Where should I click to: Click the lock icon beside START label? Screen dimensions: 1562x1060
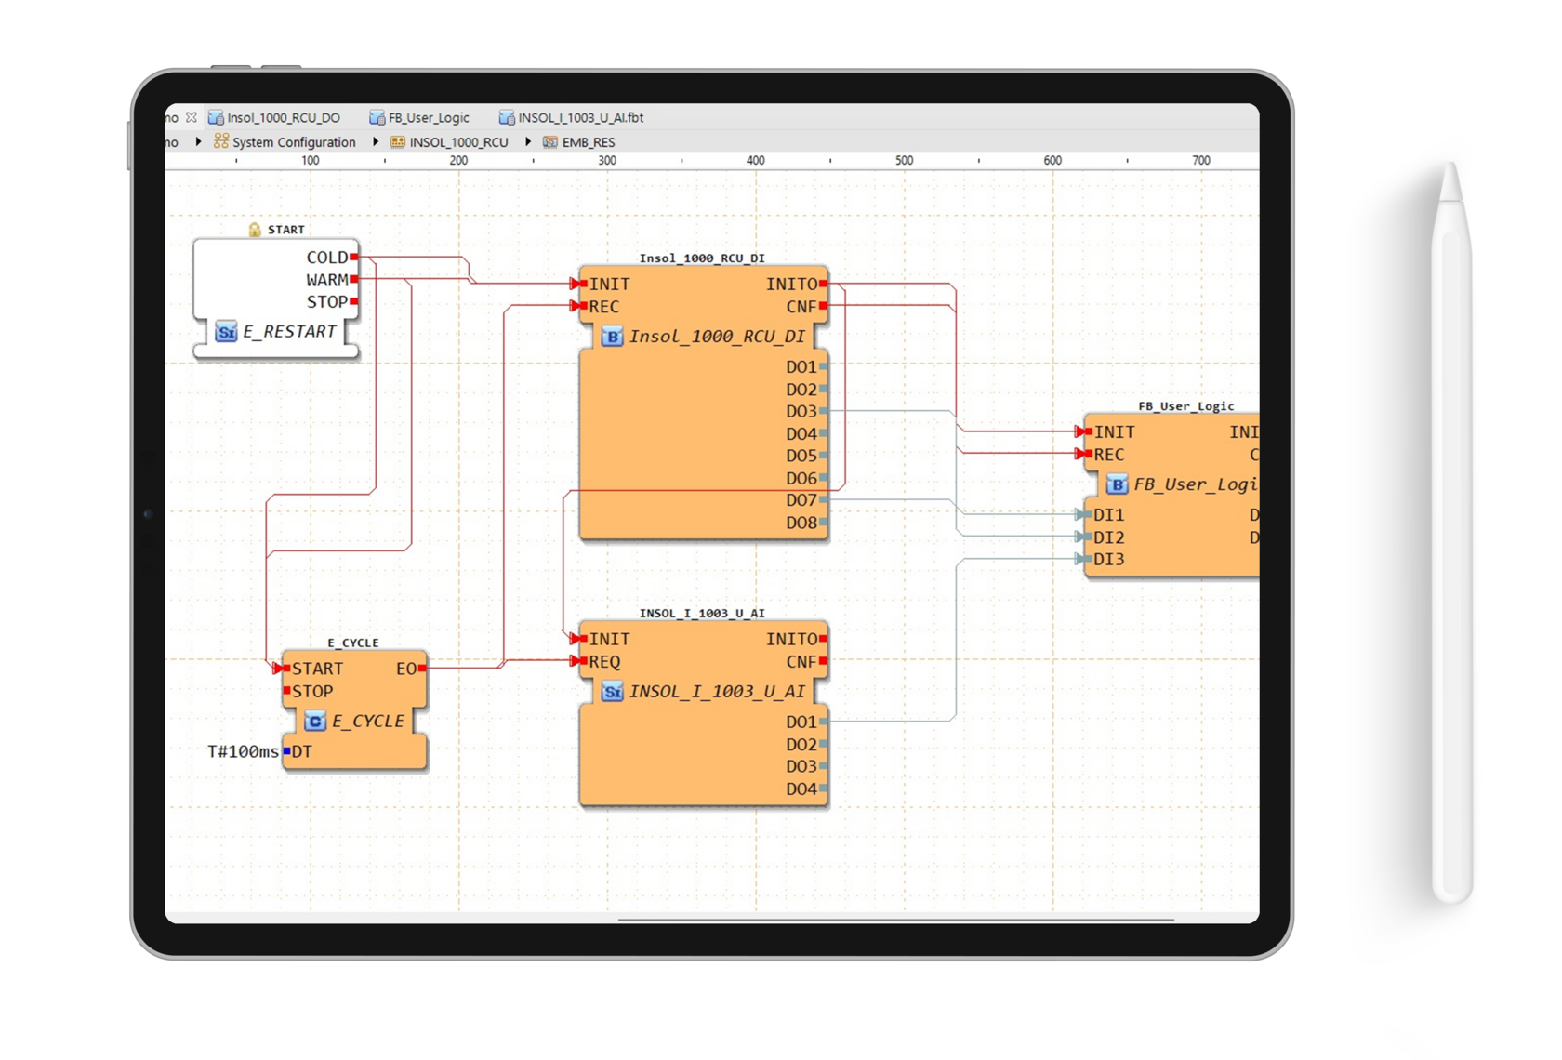(255, 230)
